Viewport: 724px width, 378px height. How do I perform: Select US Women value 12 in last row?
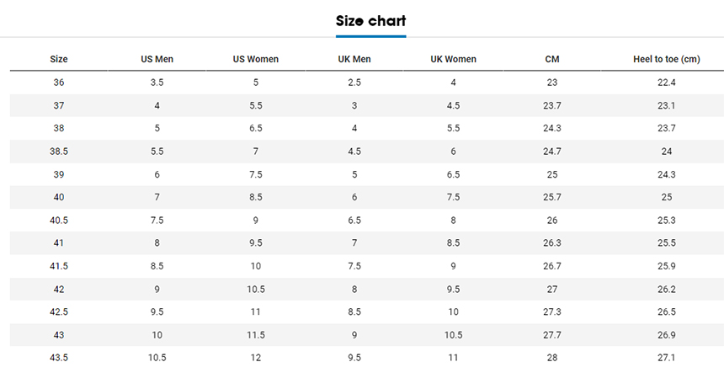click(256, 357)
